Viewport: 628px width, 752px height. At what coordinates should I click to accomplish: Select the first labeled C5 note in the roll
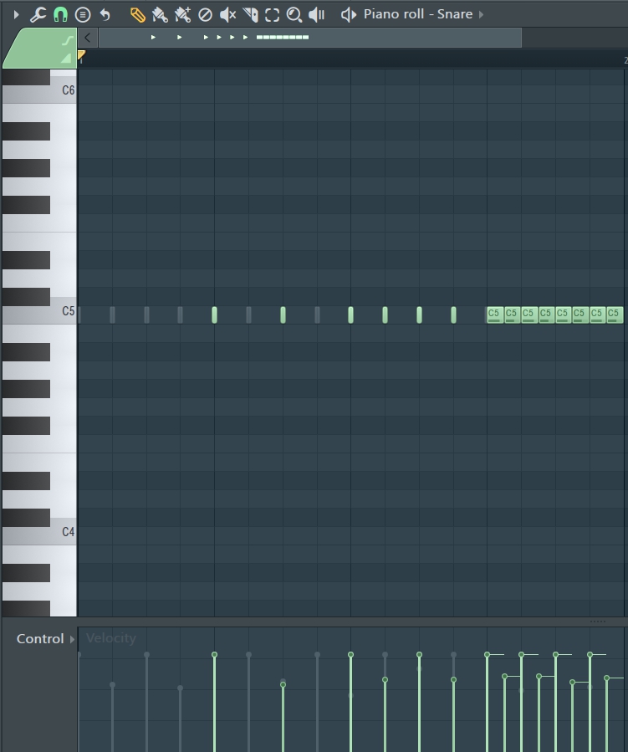pyautogui.click(x=495, y=315)
